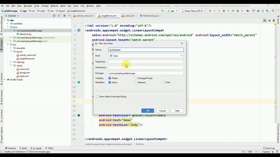Select the None modifier radio button
280x157 pixels.
coord(110,82)
